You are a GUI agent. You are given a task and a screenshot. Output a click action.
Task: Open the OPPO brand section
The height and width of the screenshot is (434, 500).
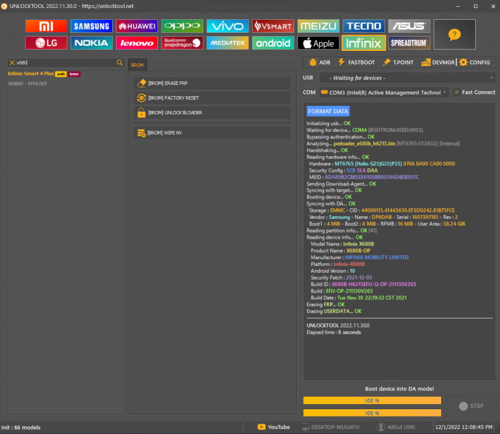(x=182, y=26)
